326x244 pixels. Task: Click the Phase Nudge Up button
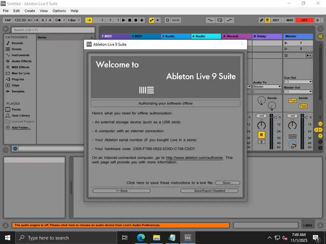(x=36, y=20)
